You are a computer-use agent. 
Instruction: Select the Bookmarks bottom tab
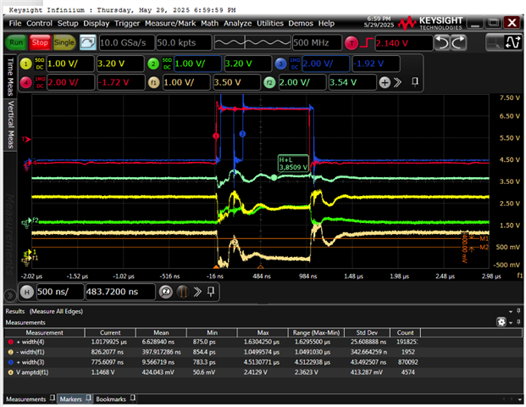[111, 399]
